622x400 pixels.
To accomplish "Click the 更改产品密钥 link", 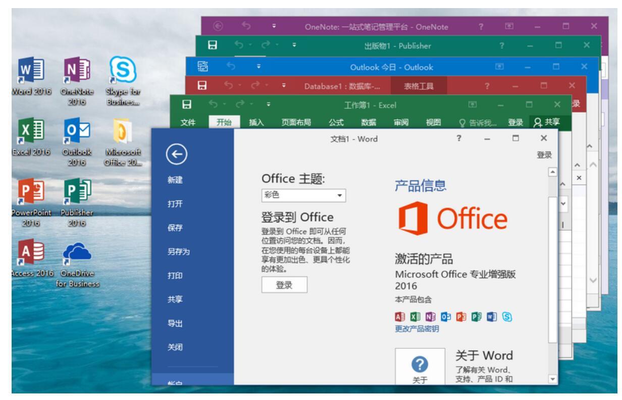I will [x=417, y=329].
